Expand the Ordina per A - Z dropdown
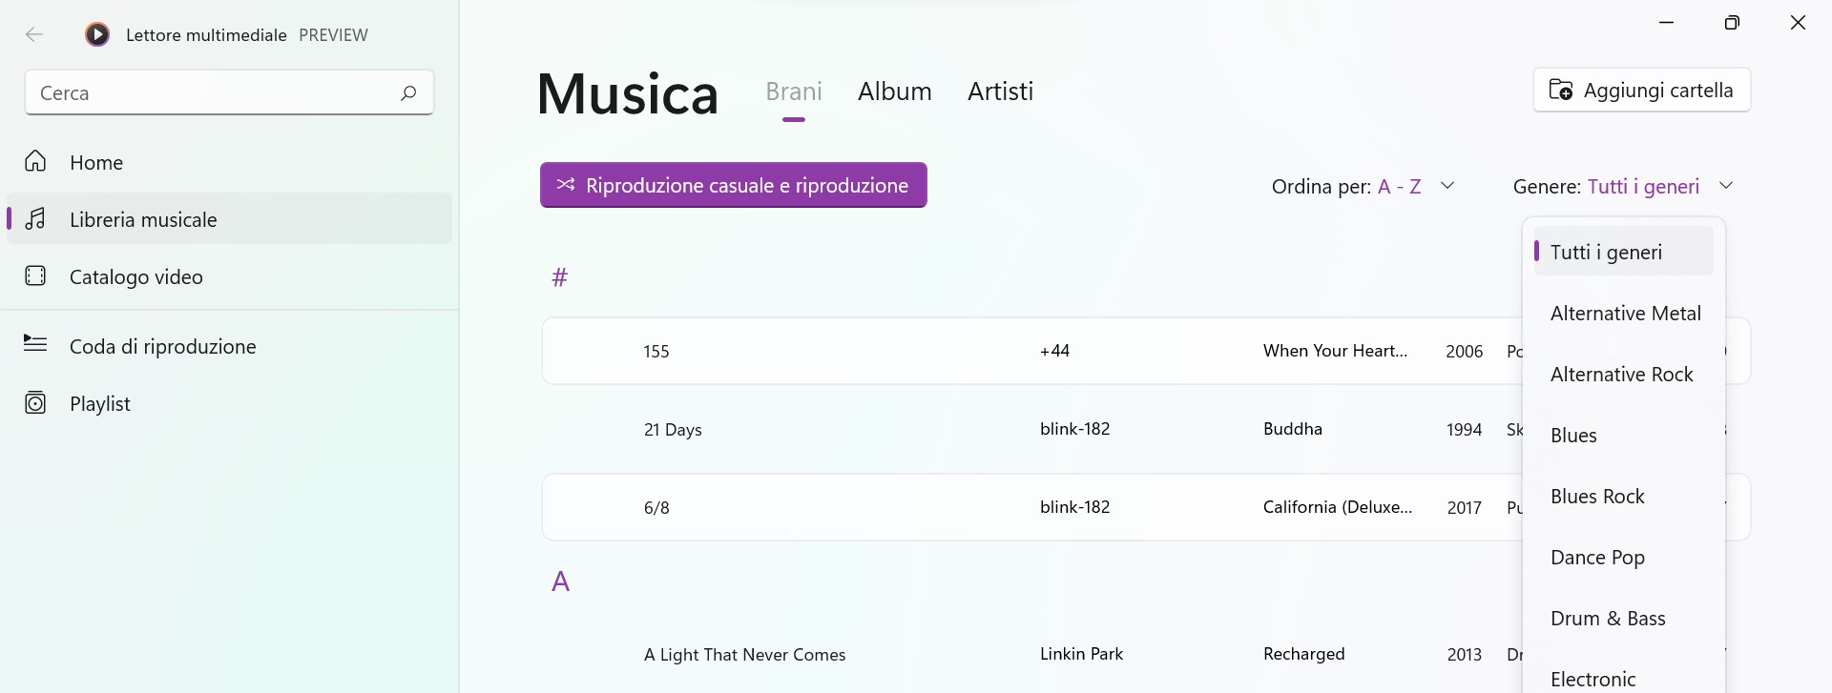The width and height of the screenshot is (1832, 693). click(x=1364, y=186)
